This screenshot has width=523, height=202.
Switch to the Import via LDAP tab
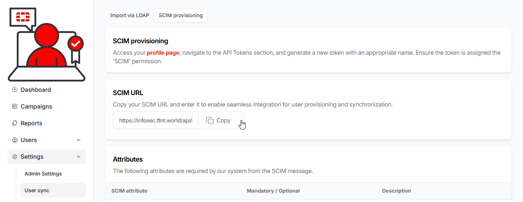[x=130, y=16]
